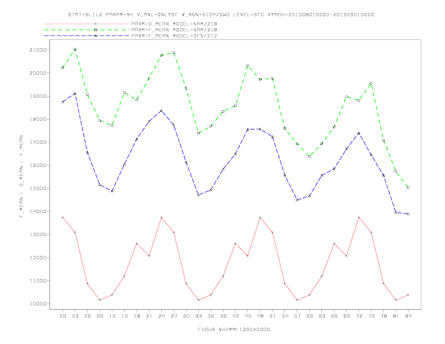The image size is (445, 344).
Task: Click the 03 forecast hour tick label
Action: tap(75, 316)
